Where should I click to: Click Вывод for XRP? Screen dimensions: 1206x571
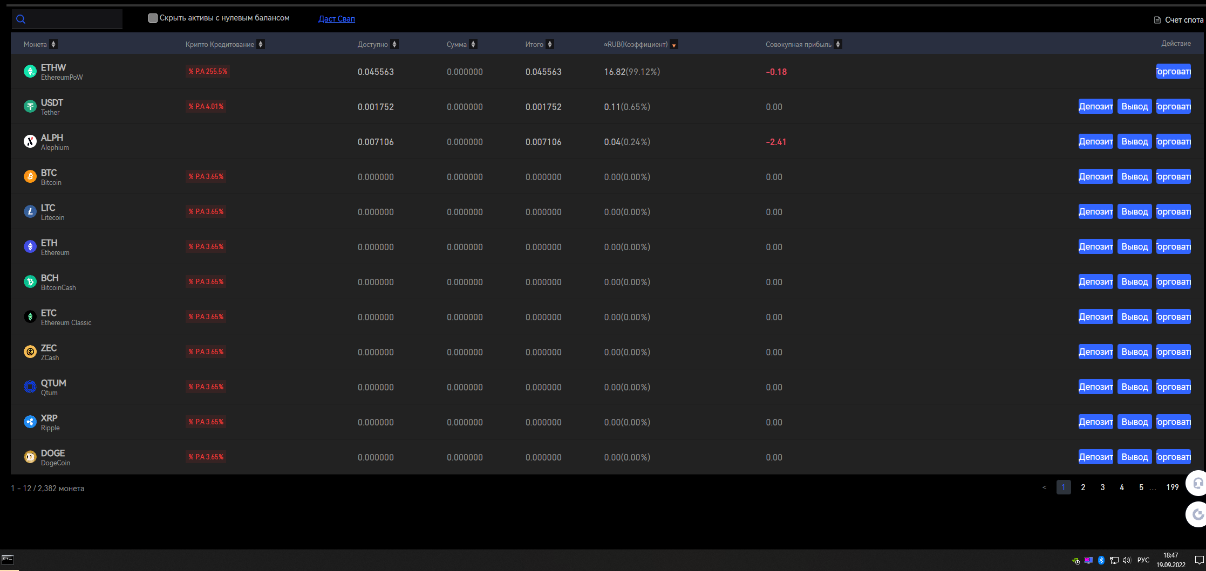(1134, 422)
